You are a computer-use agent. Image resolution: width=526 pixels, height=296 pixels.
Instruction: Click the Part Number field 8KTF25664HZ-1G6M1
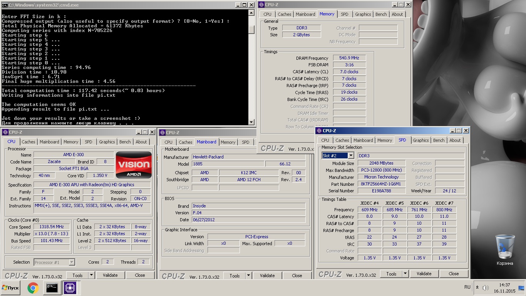(x=381, y=184)
